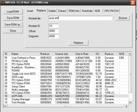This screenshot has height=112, width=137.
Task: Click the Save ROM button
Action: click(13, 18)
